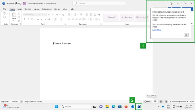
Task: Open the font size combo box
Action: (44, 15)
